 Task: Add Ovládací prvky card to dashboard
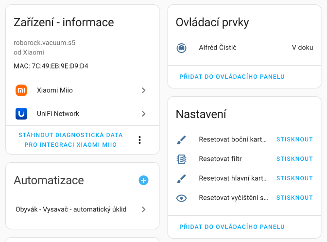(232, 77)
